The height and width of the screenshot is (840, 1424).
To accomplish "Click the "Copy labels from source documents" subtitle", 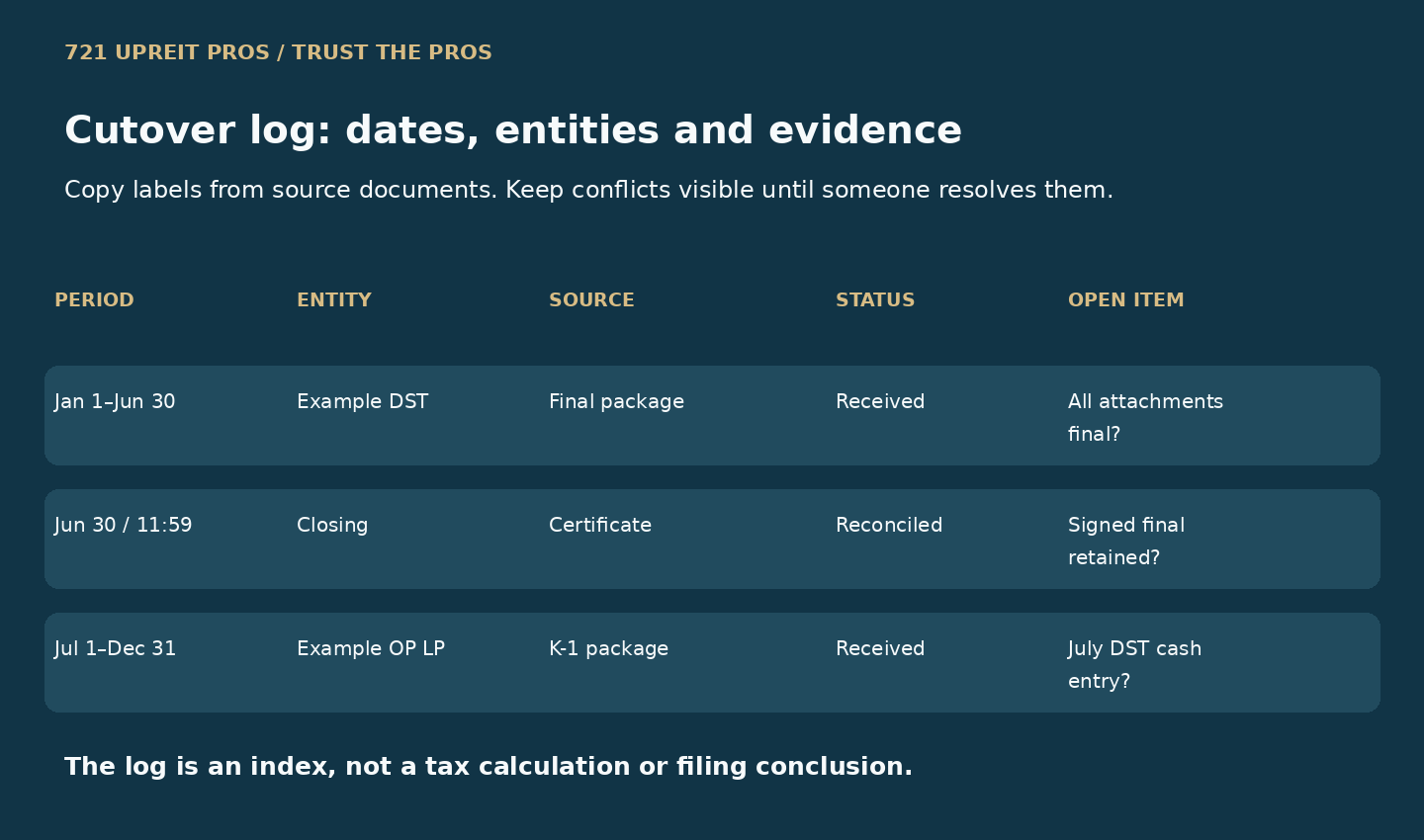I will (x=588, y=190).
